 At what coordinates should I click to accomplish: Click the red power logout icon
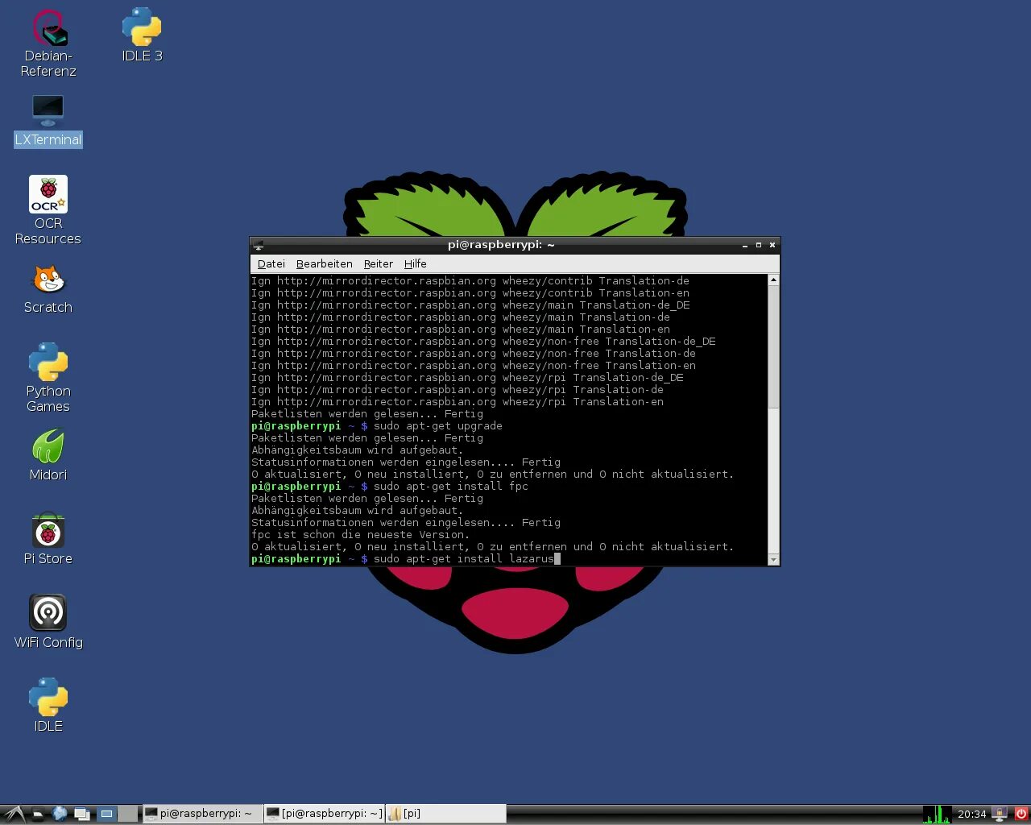point(1021,814)
